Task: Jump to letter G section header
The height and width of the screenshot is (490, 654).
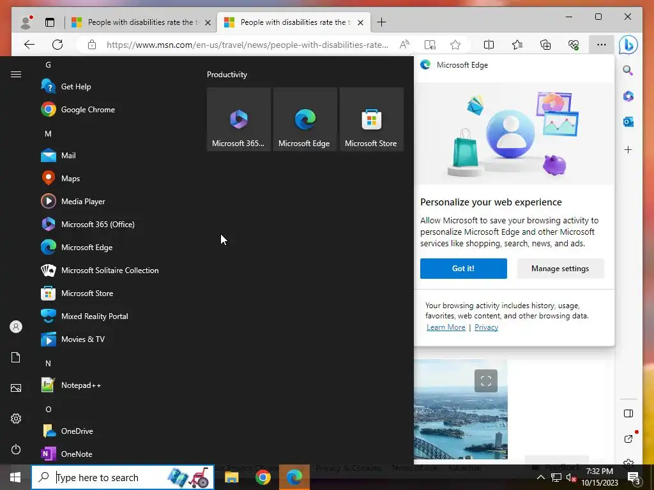Action: pos(48,65)
